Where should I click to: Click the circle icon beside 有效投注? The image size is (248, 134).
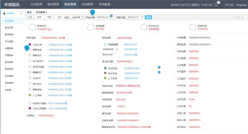(30, 27)
